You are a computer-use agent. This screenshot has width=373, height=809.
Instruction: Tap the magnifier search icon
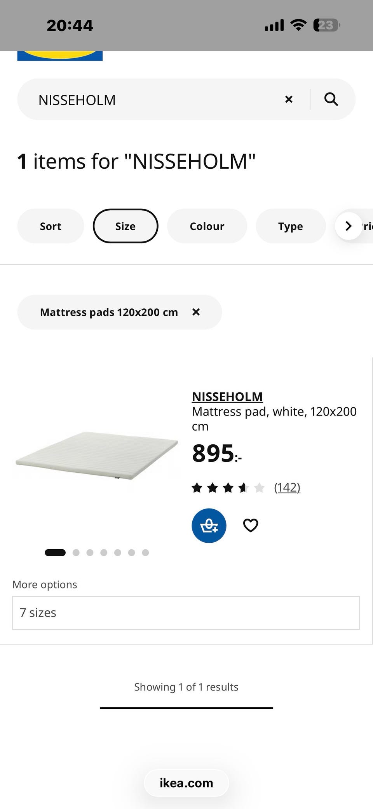(331, 100)
